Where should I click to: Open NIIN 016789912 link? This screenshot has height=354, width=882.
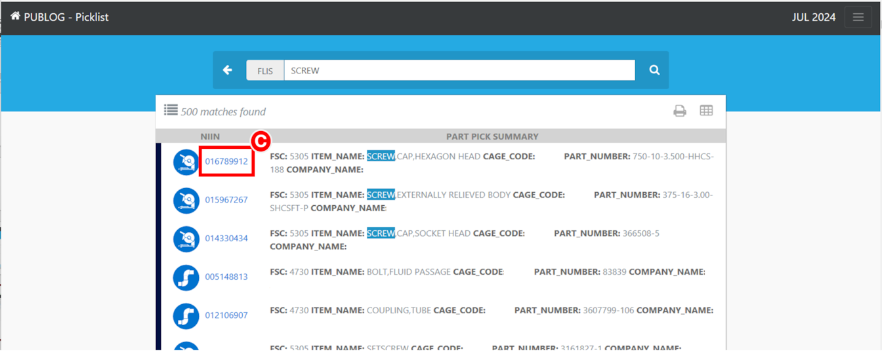click(226, 161)
